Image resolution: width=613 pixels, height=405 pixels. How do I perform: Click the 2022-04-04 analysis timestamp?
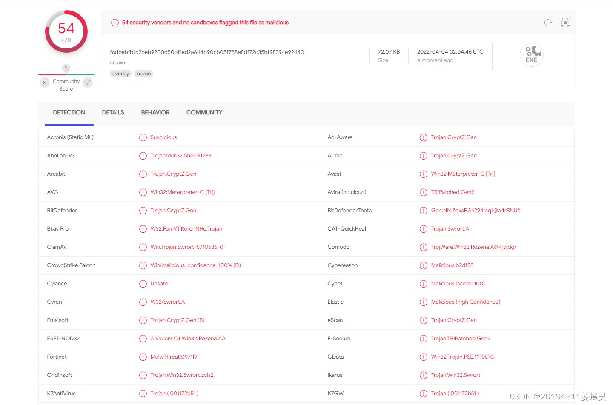pyautogui.click(x=450, y=52)
